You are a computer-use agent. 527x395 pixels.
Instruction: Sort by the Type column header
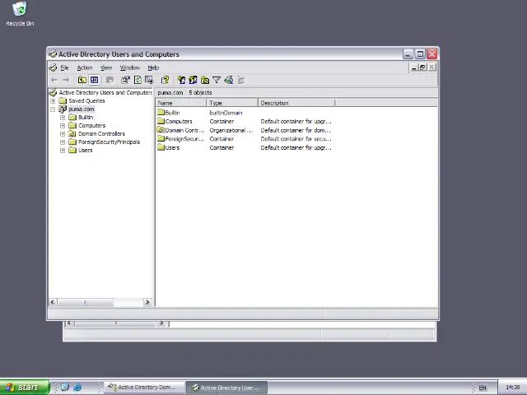click(x=232, y=103)
